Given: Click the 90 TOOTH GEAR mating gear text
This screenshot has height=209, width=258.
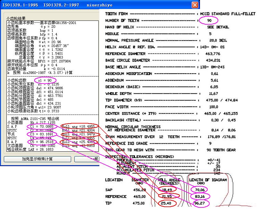Looking at the screenshot, I should pyautogui.click(x=221, y=150).
